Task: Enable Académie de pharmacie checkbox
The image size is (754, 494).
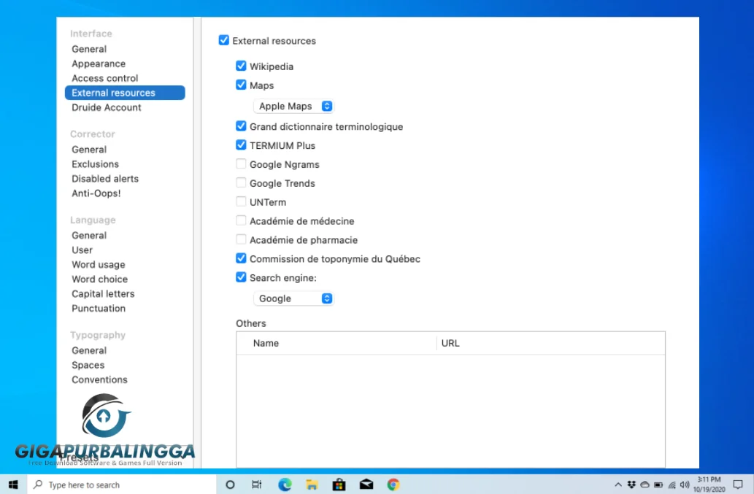Action: tap(241, 239)
